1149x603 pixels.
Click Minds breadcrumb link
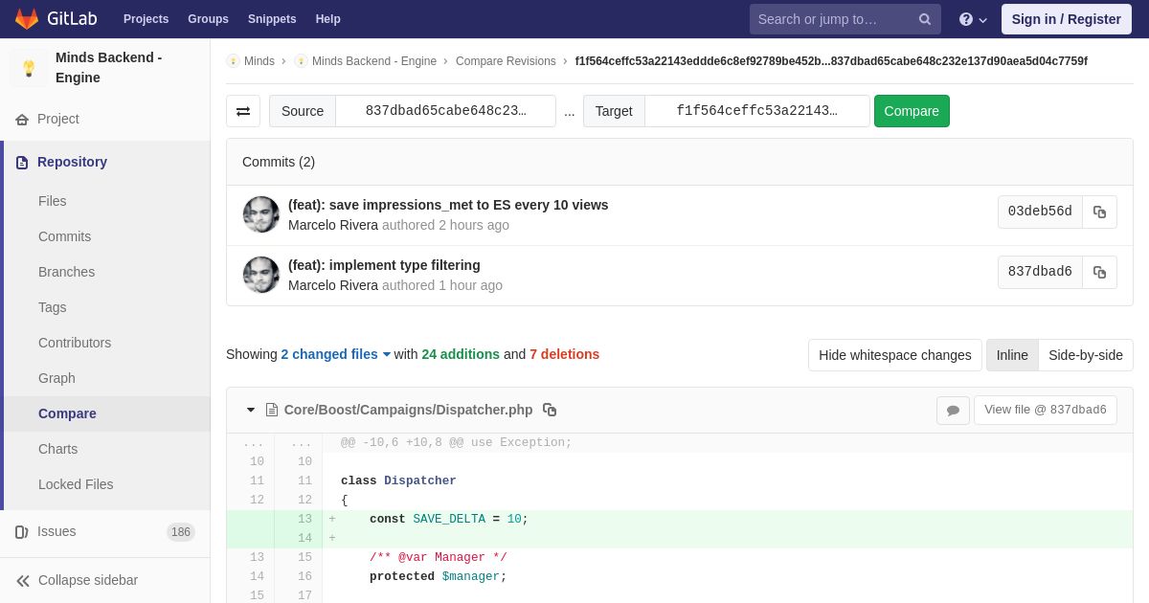259,61
